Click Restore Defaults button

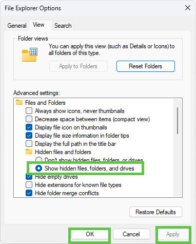155,212
